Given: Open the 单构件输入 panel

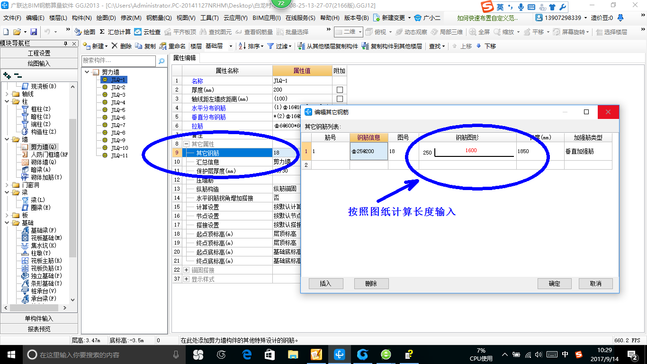Looking at the screenshot, I should (39, 318).
